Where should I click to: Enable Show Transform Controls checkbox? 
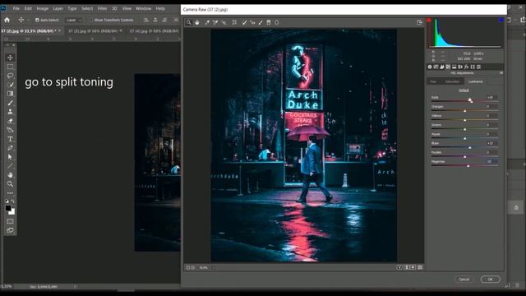pyautogui.click(x=91, y=20)
